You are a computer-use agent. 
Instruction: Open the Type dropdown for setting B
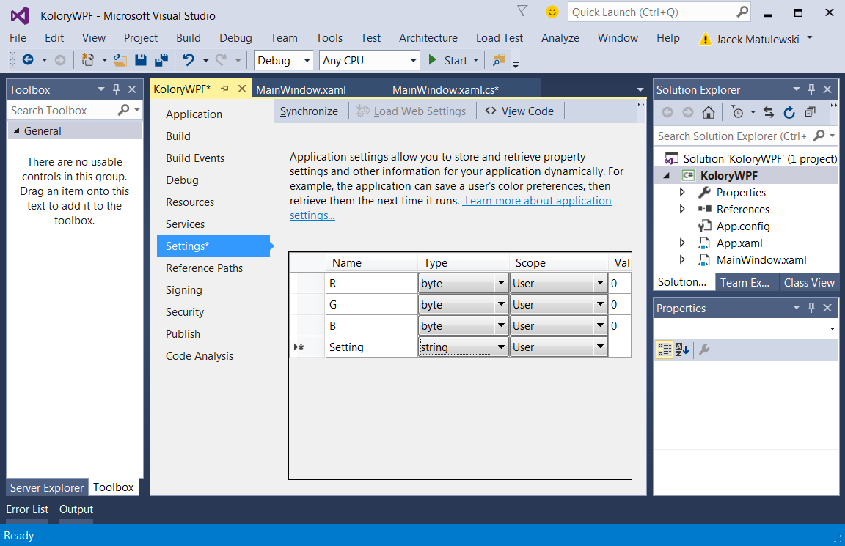point(501,326)
